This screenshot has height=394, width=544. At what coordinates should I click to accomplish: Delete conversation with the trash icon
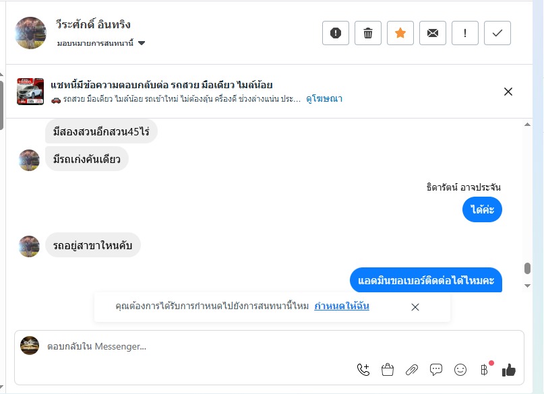(368, 33)
